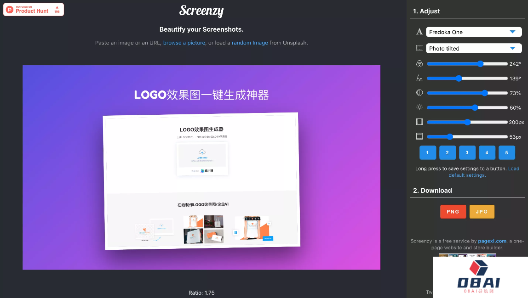Screen dimensions: 528x298
Task: Download the image as JPG
Action: click(x=482, y=212)
